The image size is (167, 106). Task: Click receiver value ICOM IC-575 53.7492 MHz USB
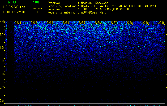tap(107, 9)
